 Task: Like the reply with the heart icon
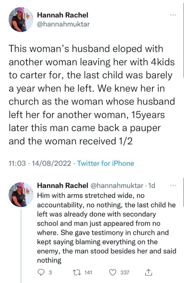tap(114, 273)
